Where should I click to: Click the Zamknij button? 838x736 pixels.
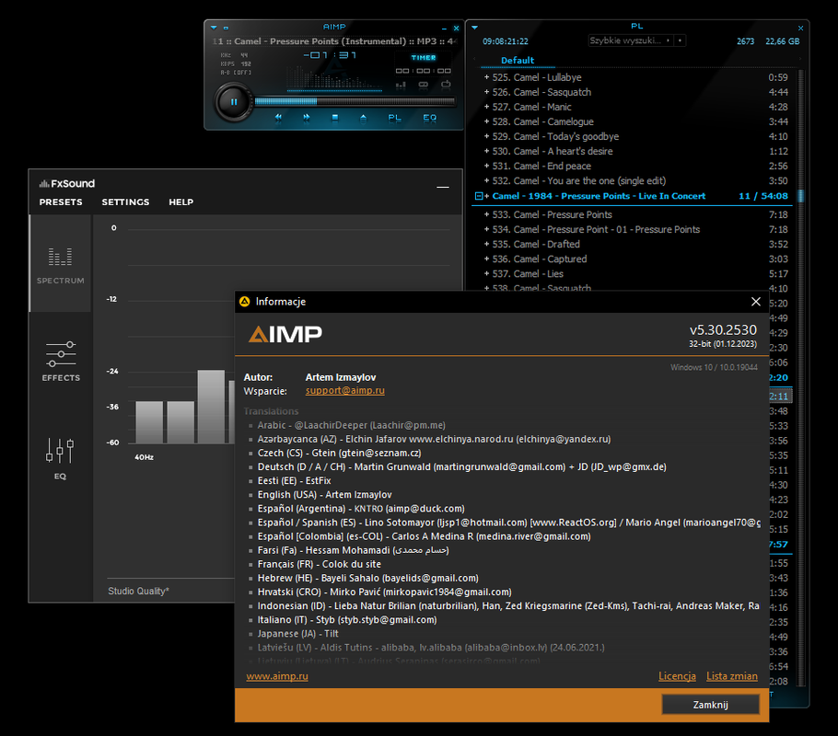(710, 705)
